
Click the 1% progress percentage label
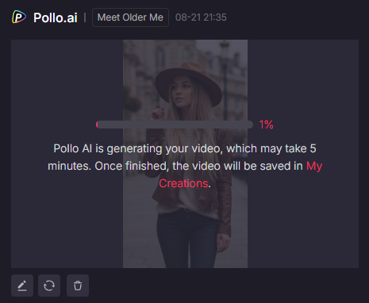(266, 125)
